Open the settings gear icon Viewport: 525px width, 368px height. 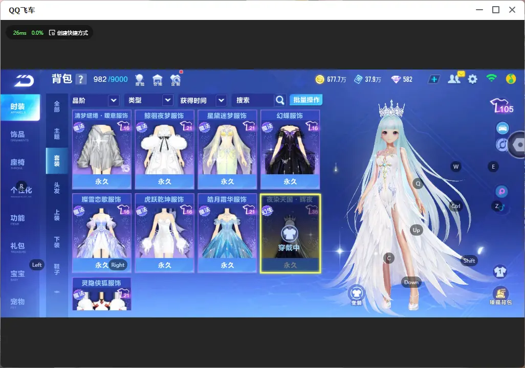tap(472, 79)
